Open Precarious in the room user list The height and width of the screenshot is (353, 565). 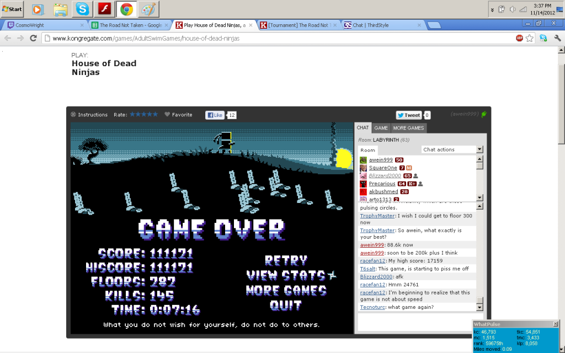[382, 183]
